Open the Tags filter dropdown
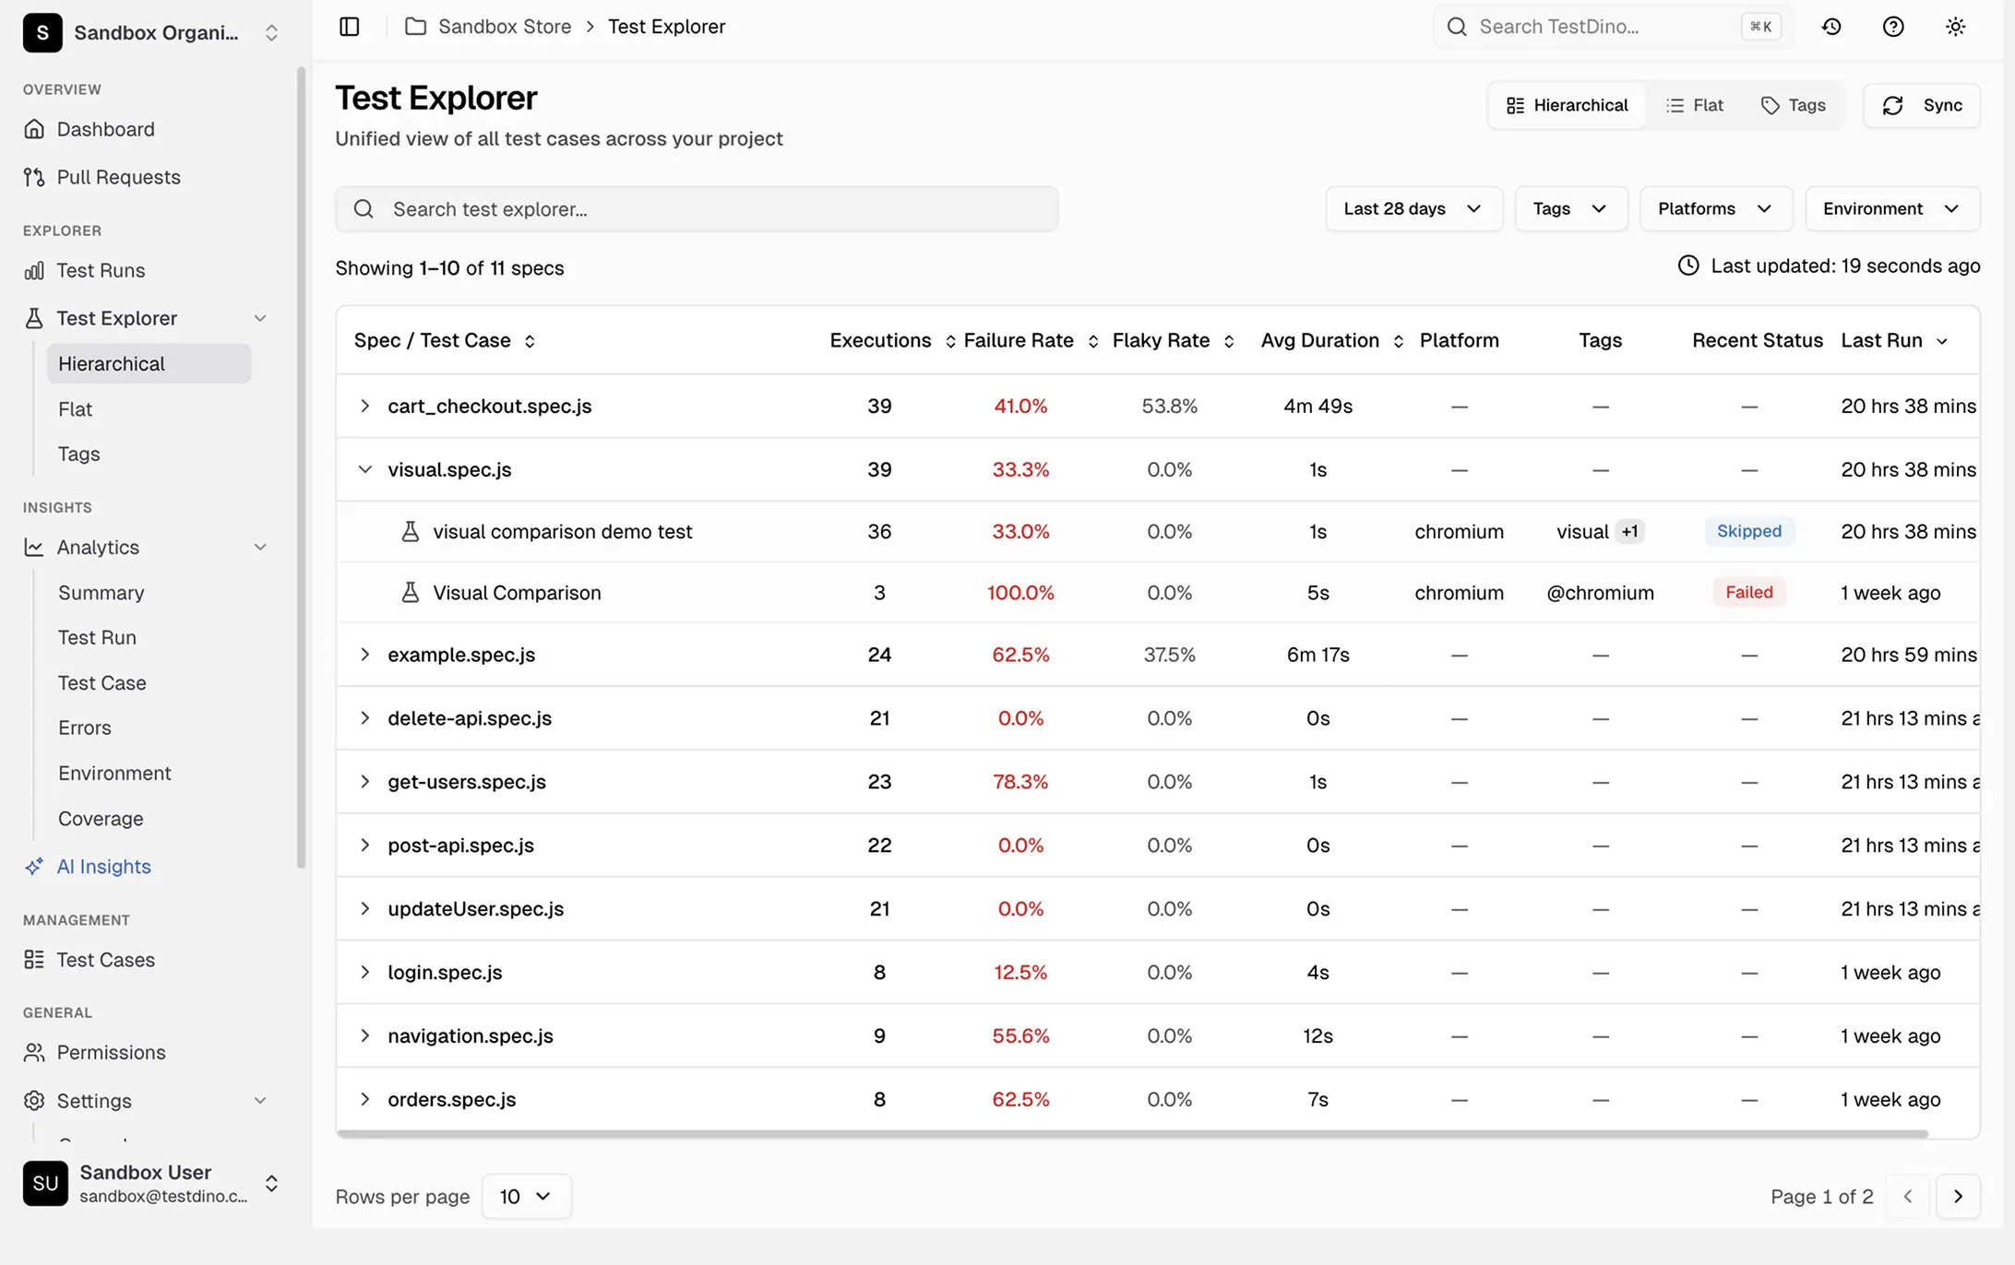This screenshot has height=1265, width=2015. click(1570, 208)
